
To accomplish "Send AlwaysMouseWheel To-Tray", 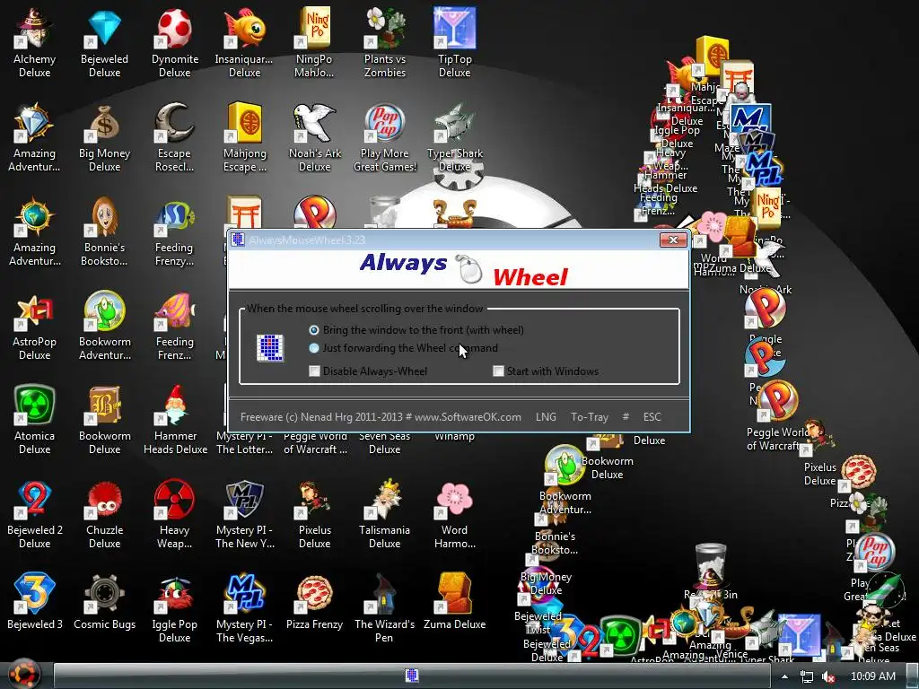I will pyautogui.click(x=590, y=416).
